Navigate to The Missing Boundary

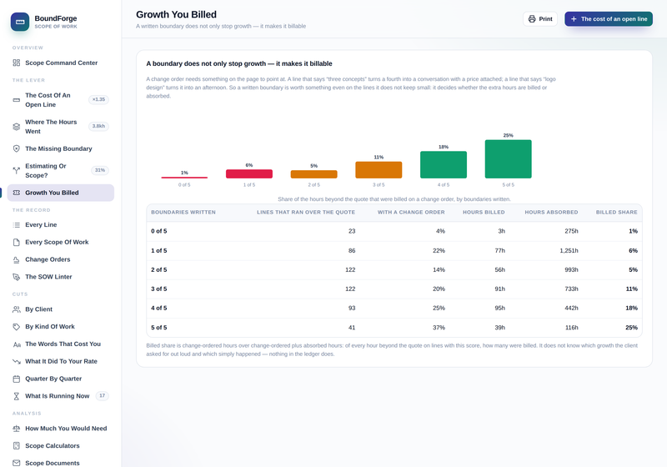pyautogui.click(x=61, y=149)
